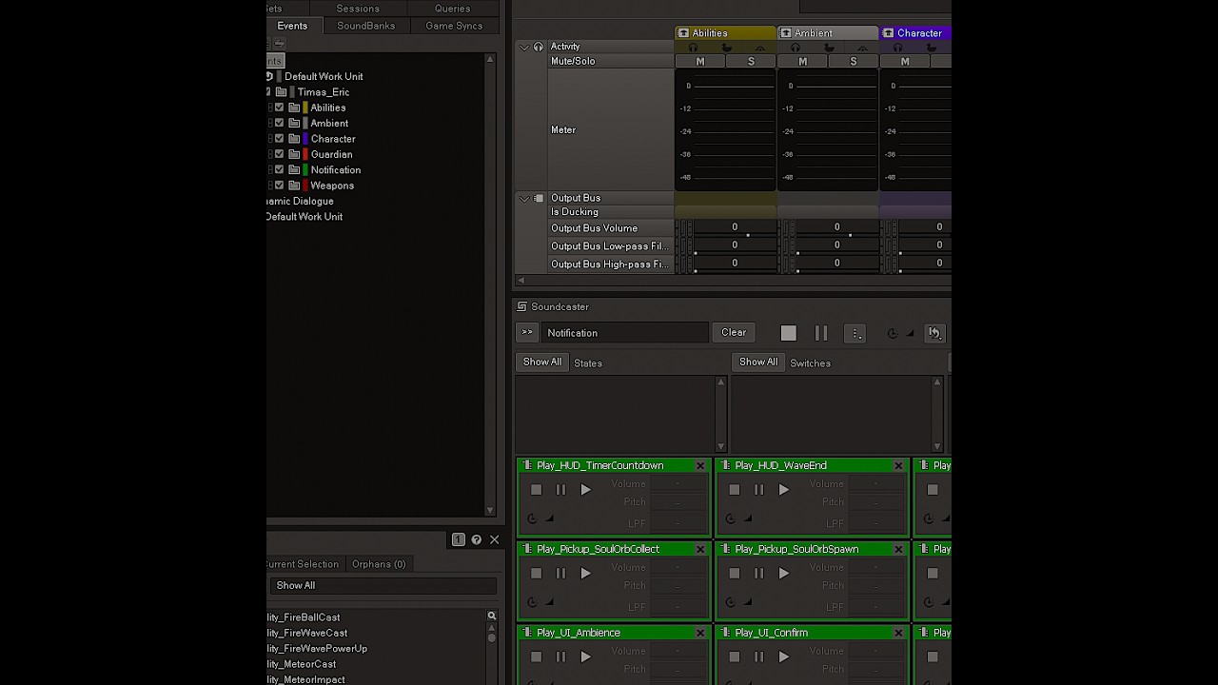Click the Clear button in Soundcaster
This screenshot has width=1218, height=685.
[734, 333]
